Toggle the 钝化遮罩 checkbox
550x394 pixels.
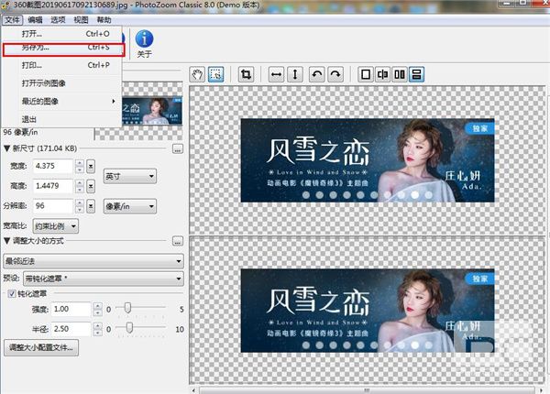pos(11,294)
